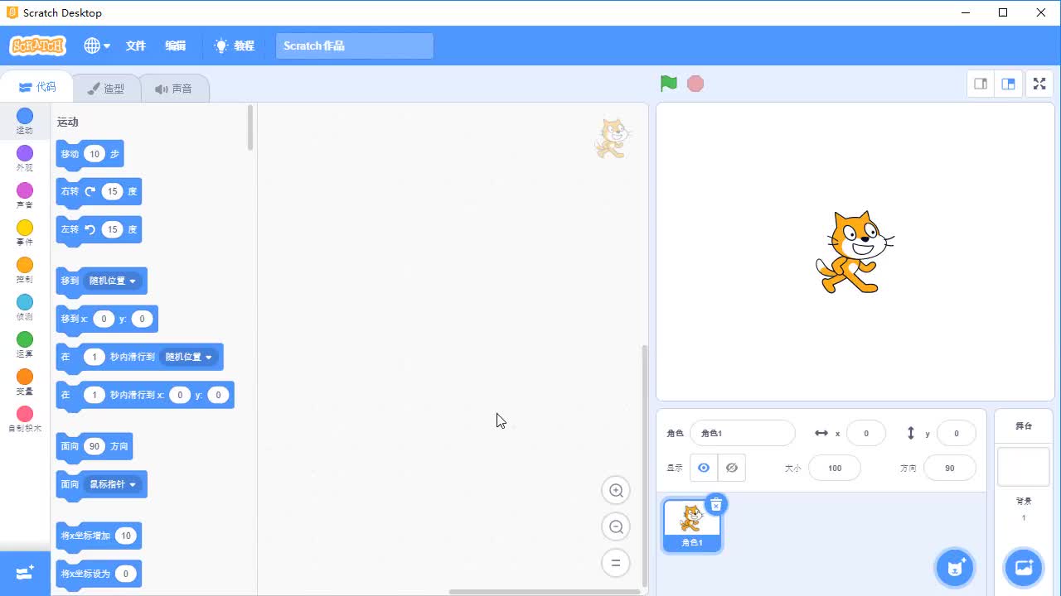
Task: Click the cat sprite on stage
Action: [x=855, y=252]
